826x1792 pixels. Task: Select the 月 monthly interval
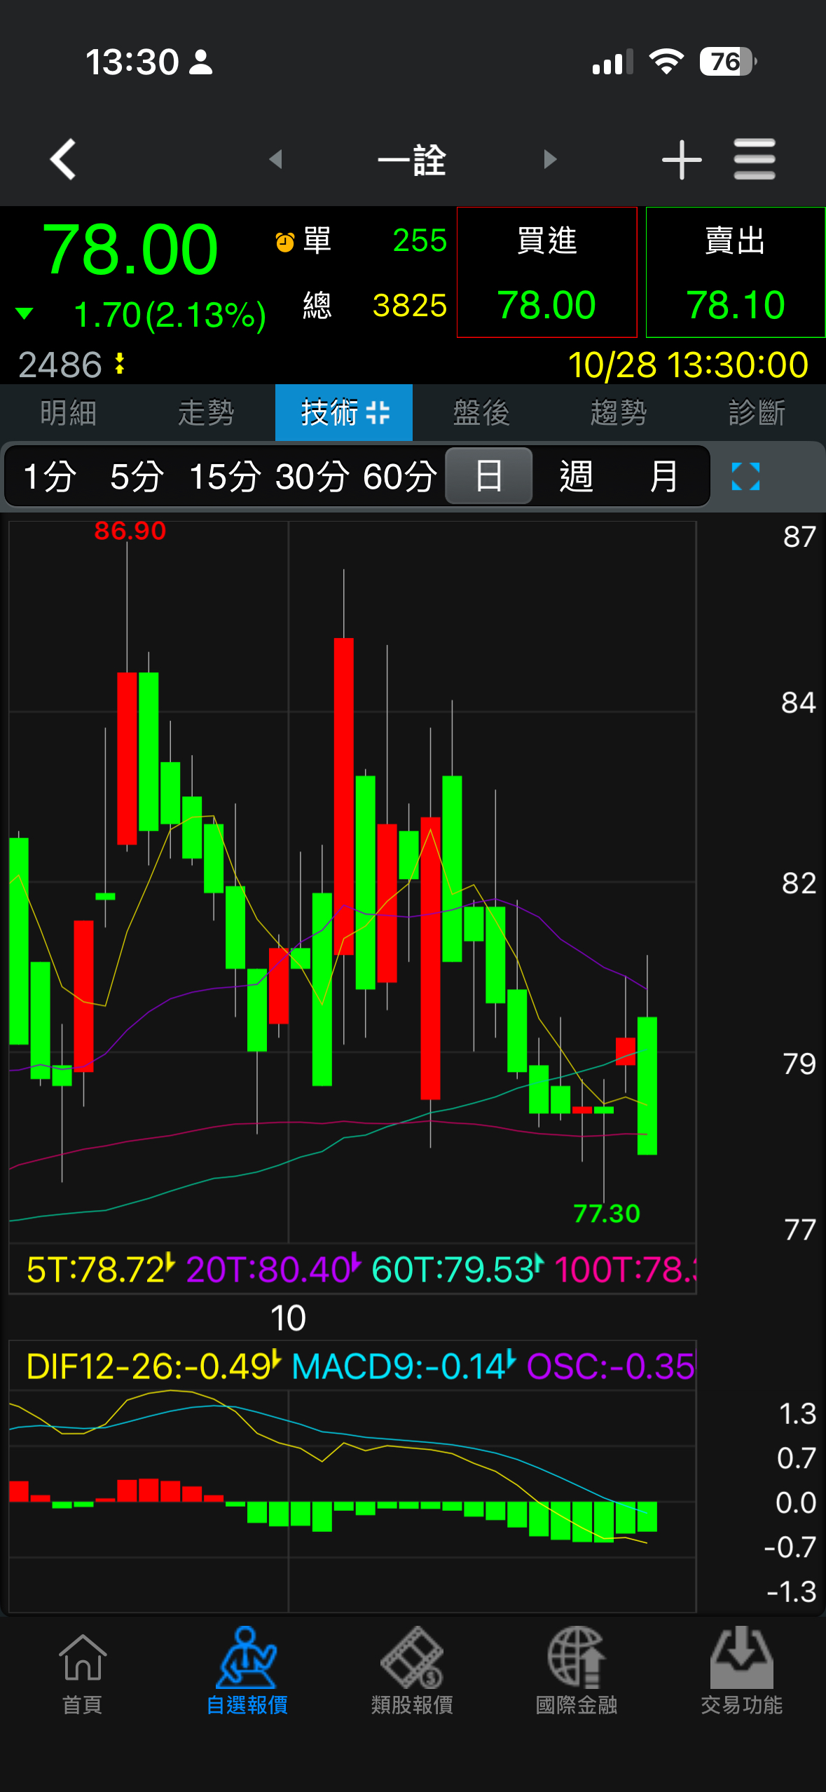pos(663,477)
